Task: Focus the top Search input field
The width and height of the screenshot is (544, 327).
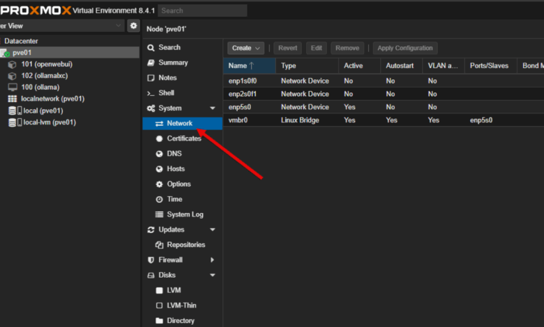Action: tap(203, 10)
